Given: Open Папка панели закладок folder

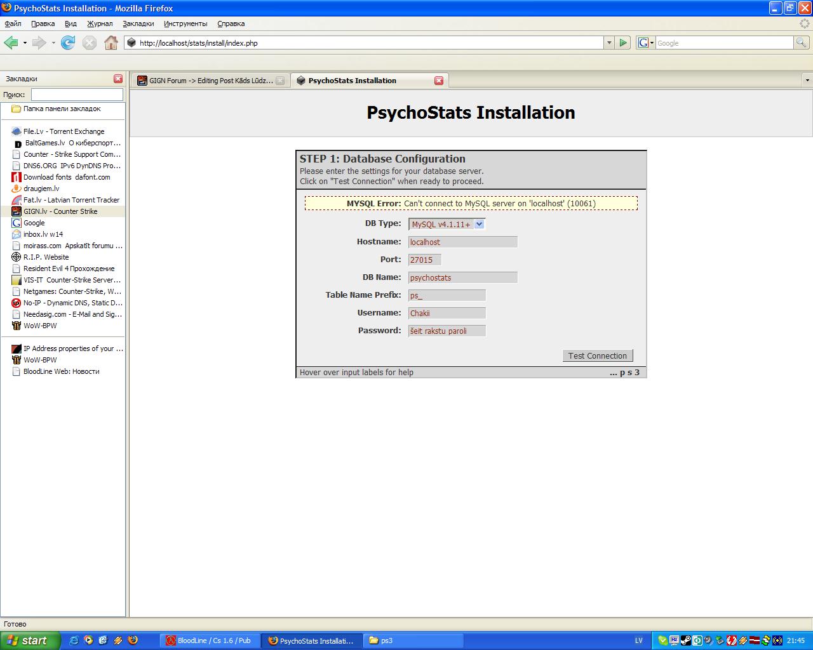Looking at the screenshot, I should tap(62, 109).
